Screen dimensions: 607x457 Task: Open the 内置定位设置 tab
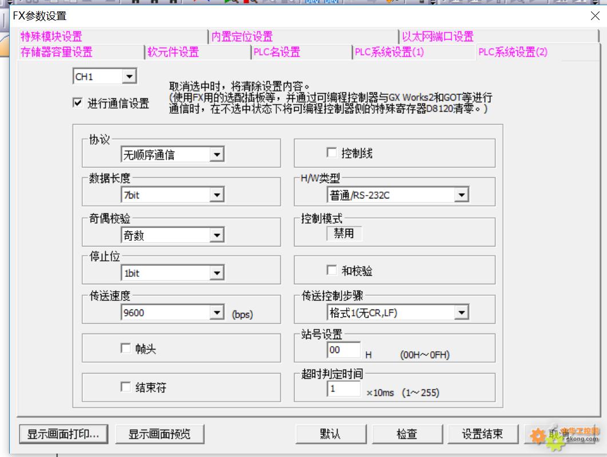[x=303, y=37]
